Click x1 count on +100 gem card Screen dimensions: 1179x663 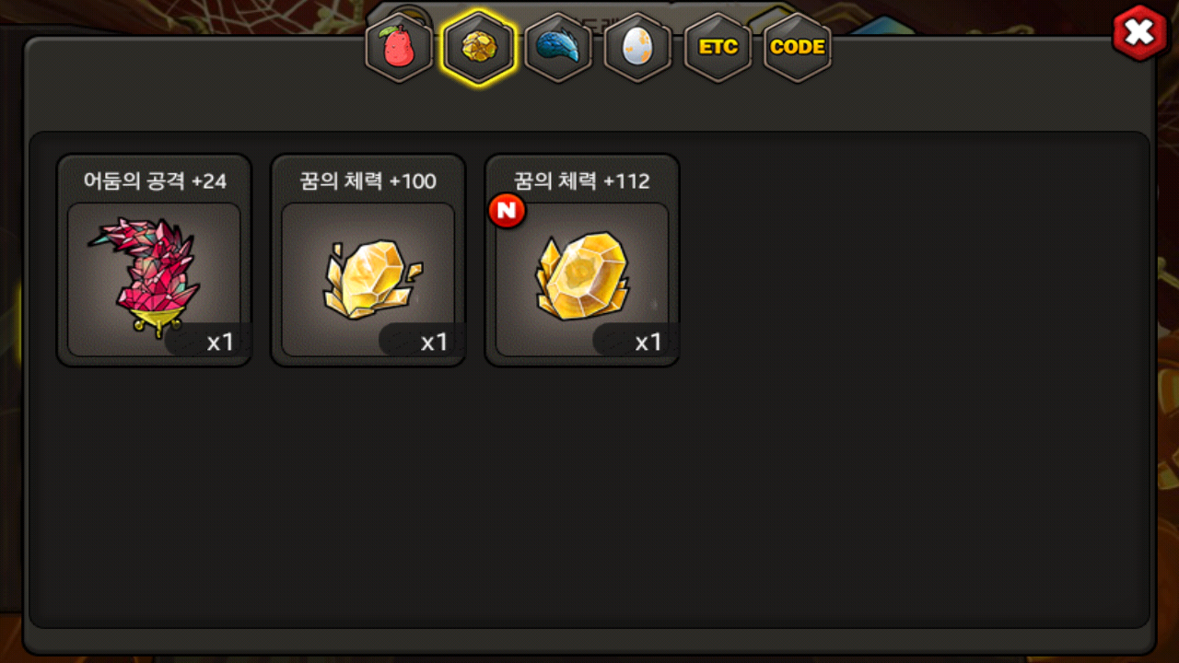pos(434,343)
